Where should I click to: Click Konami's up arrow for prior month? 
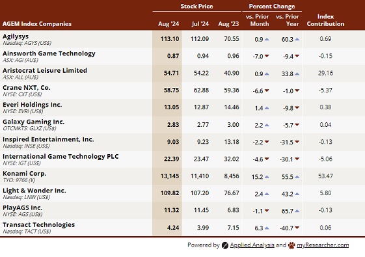click(267, 177)
